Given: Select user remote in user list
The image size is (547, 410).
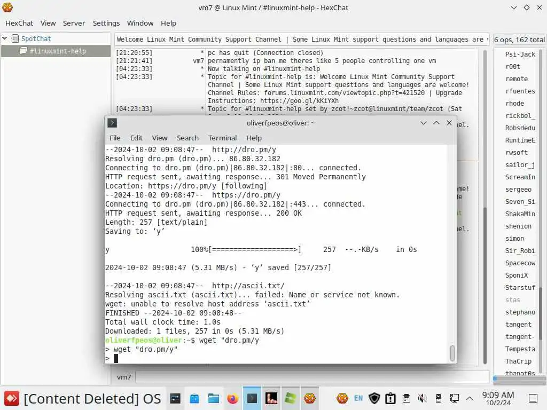Looking at the screenshot, I should click(x=517, y=79).
